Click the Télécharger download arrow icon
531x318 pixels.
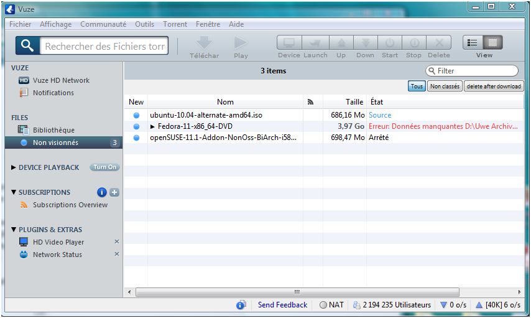point(205,43)
